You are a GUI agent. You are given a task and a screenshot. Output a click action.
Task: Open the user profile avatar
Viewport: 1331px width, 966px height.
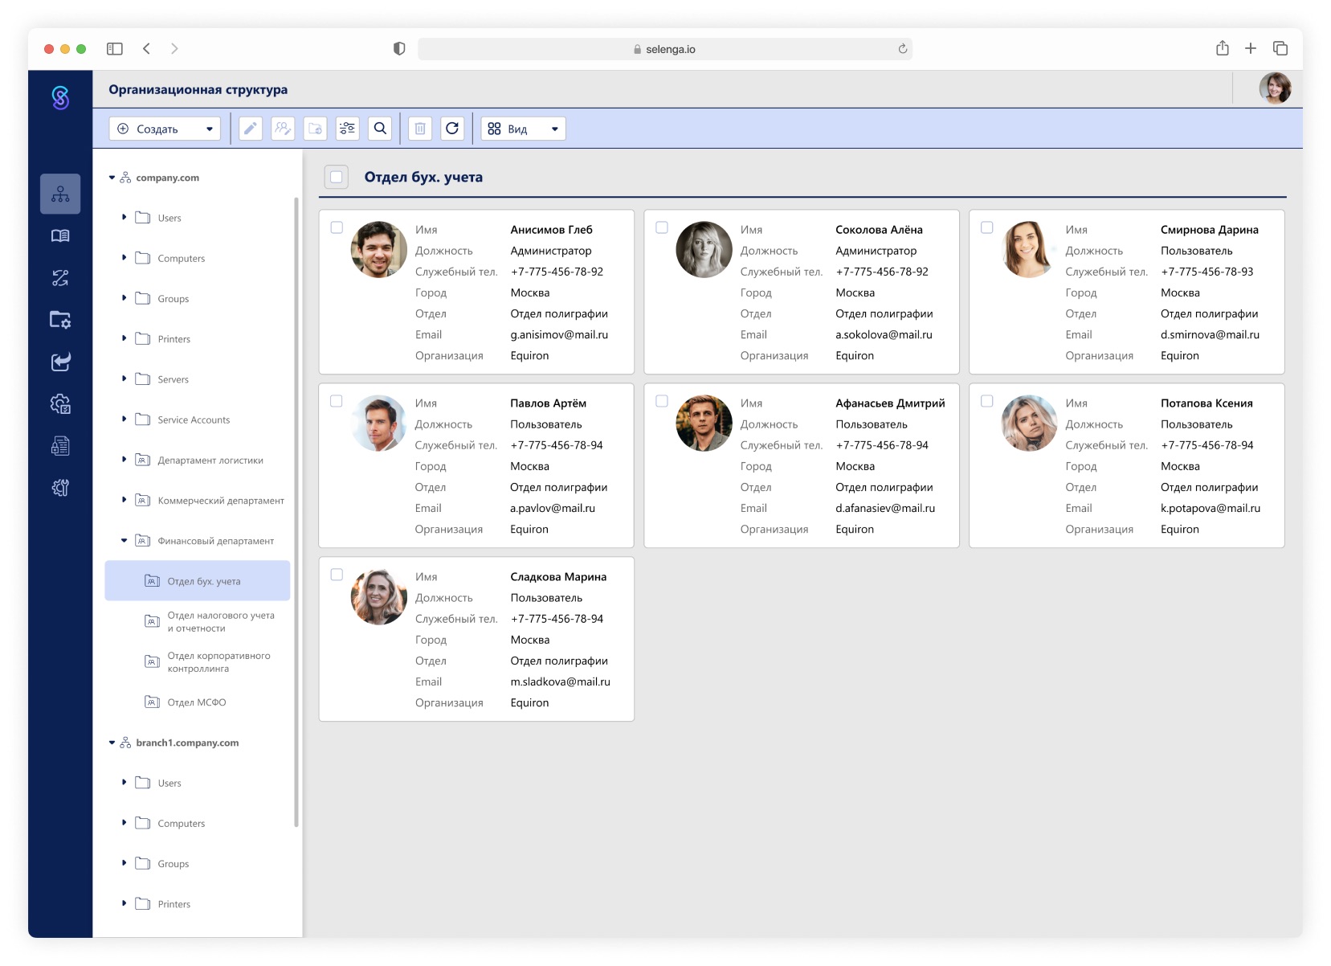click(1275, 88)
